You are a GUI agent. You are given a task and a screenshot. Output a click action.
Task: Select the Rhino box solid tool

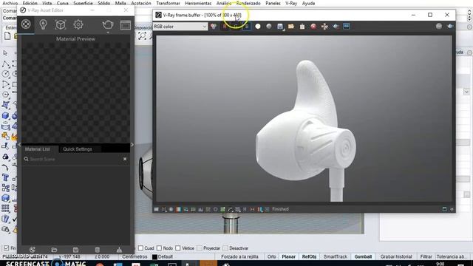pyautogui.click(x=5, y=115)
